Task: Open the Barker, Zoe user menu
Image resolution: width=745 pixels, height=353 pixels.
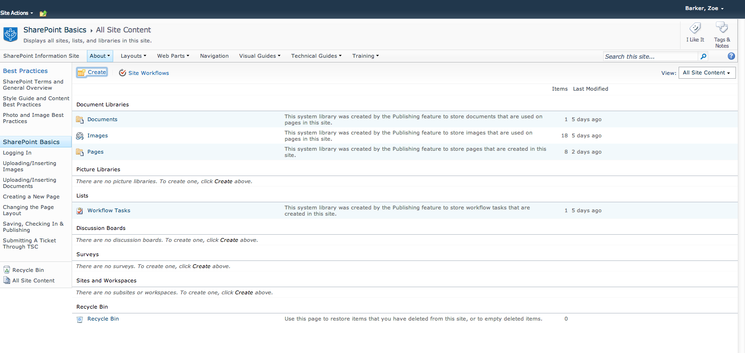Action: (704, 9)
